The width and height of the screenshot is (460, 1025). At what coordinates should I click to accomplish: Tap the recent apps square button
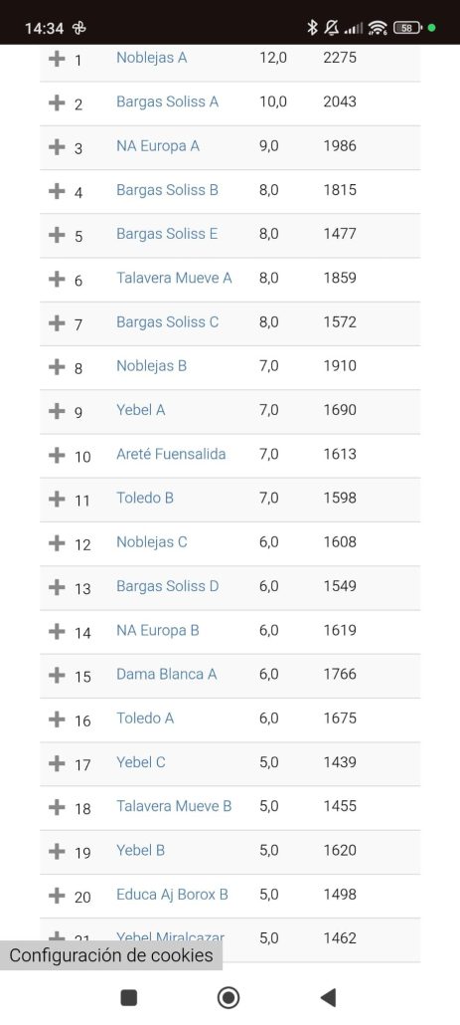pyautogui.click(x=129, y=997)
